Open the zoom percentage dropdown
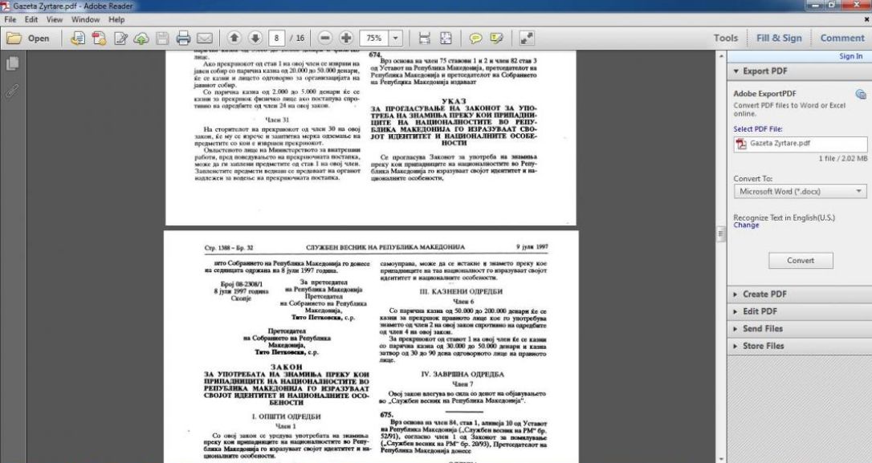 (x=396, y=38)
